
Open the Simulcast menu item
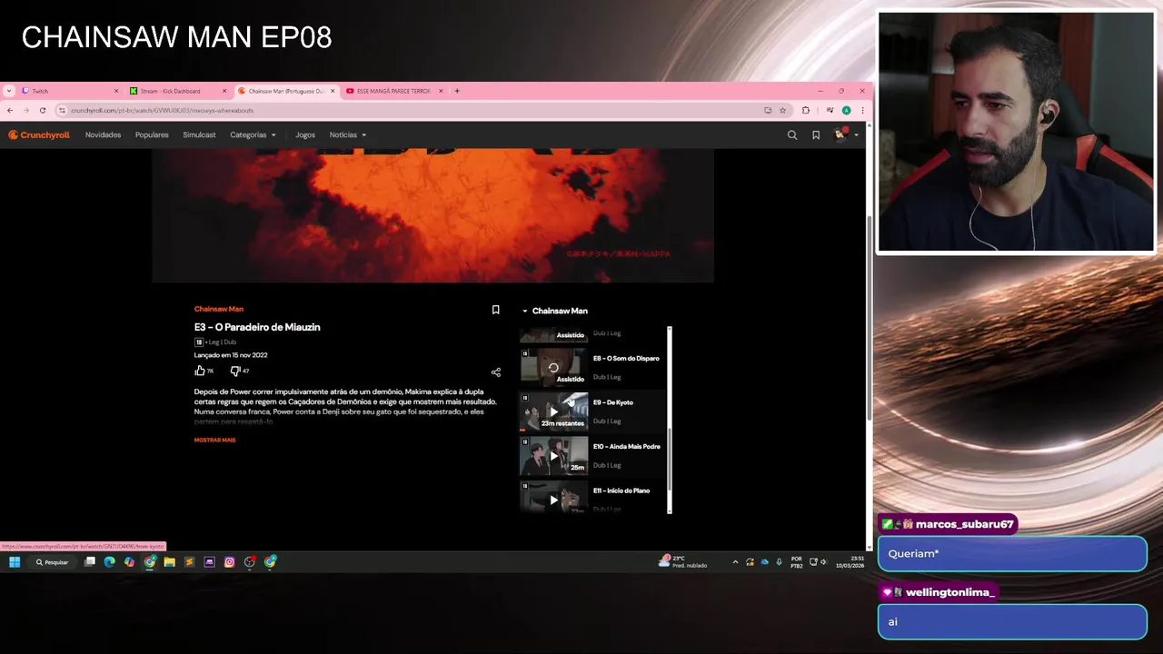click(x=199, y=134)
